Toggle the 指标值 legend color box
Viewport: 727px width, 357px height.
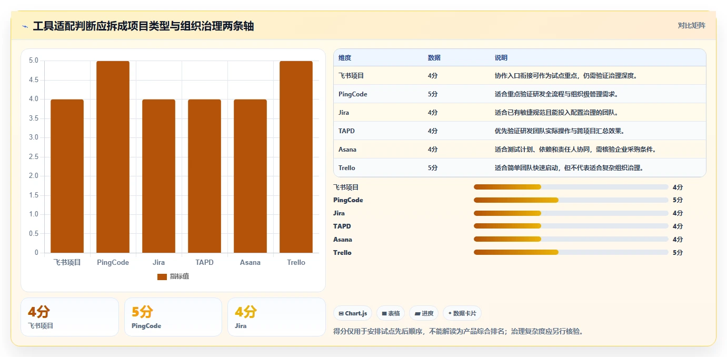162,276
